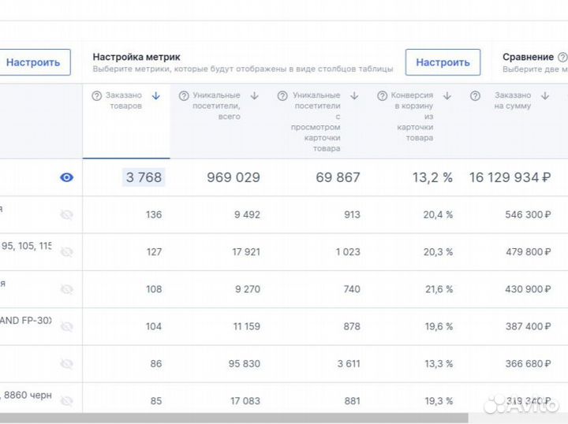Click the leftmost Настроить button
This screenshot has height=424, width=568.
click(x=33, y=62)
